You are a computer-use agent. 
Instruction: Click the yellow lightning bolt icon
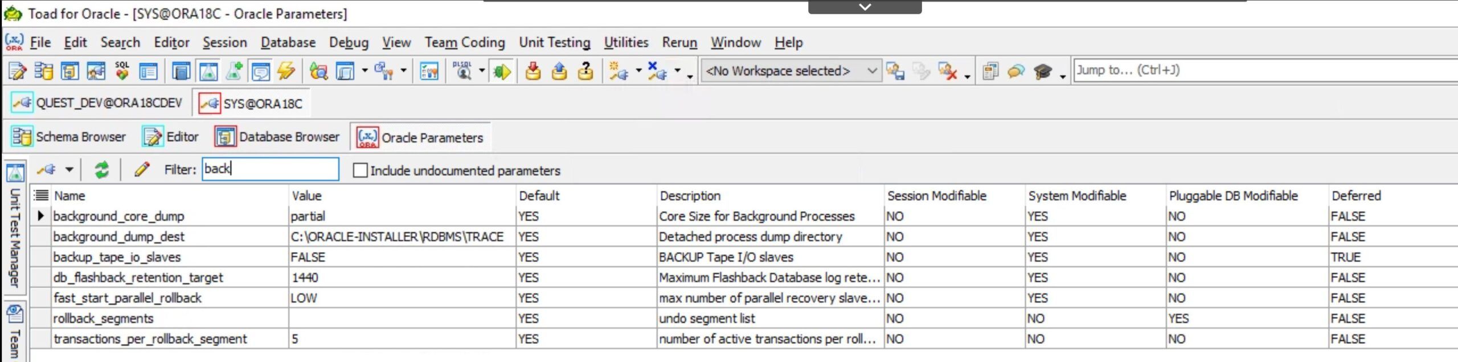tap(286, 72)
